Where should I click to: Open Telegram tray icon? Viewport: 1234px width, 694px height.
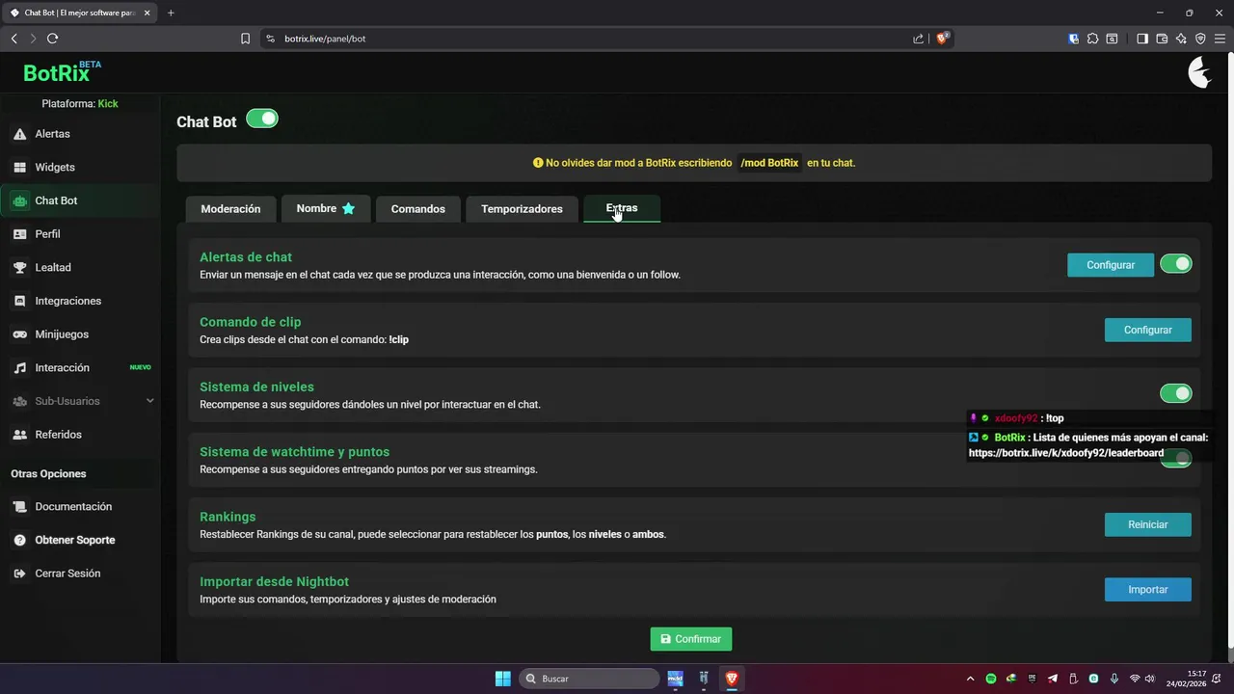click(1052, 679)
